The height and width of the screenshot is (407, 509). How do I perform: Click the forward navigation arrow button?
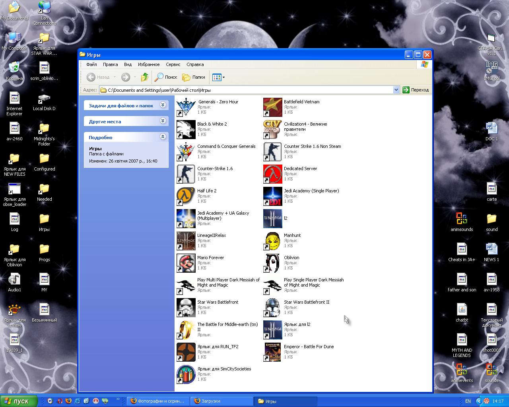[126, 77]
